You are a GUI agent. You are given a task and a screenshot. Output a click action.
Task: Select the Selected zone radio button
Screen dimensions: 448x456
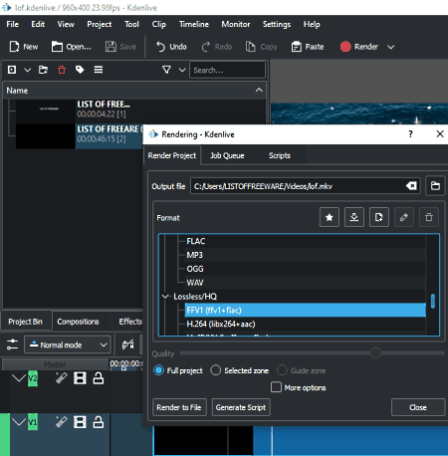[215, 370]
